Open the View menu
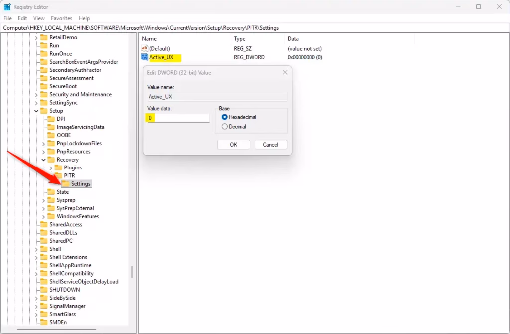Screen dimensions: 510x334 (39, 18)
